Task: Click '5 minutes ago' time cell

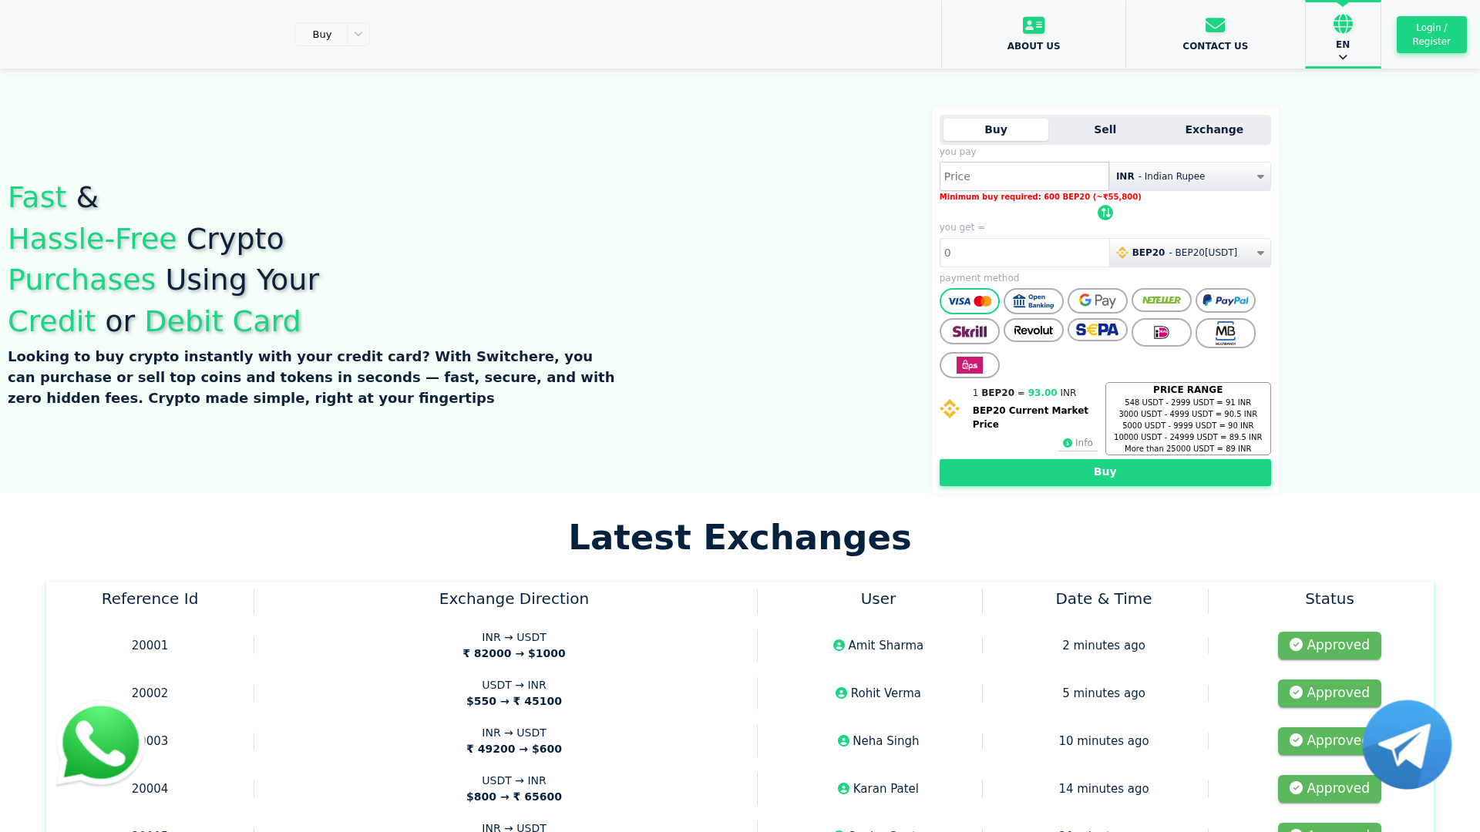Action: click(1103, 693)
